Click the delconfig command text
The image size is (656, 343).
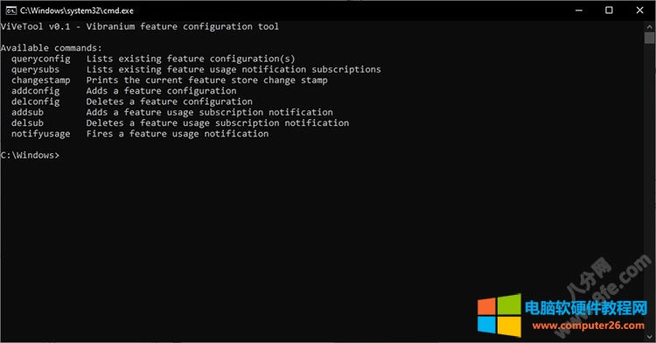tap(35, 101)
